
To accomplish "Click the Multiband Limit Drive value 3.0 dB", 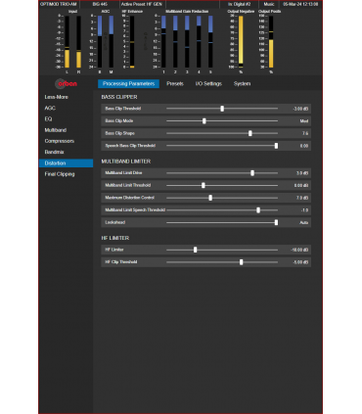I will (302, 173).
